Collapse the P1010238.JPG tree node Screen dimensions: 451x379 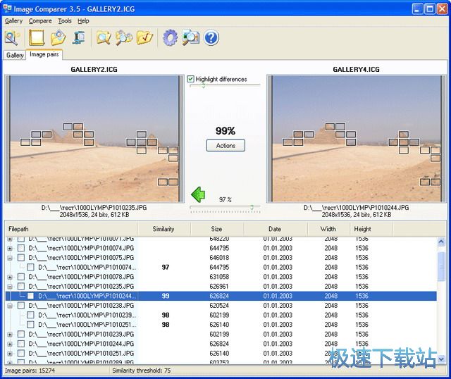(x=10, y=306)
